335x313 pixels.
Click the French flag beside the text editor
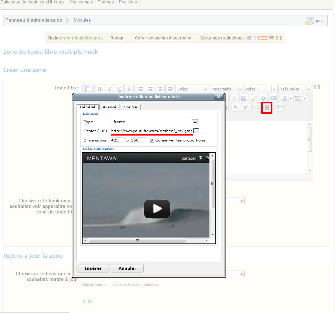tap(317, 87)
